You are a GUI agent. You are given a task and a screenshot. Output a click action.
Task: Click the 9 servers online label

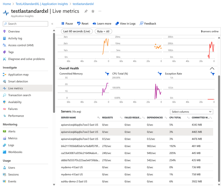(209, 32)
